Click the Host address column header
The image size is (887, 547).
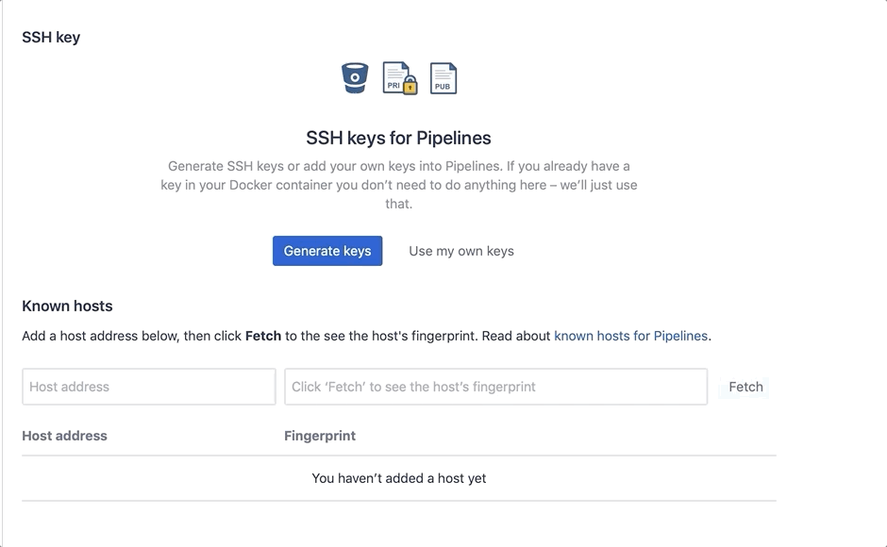pos(64,436)
